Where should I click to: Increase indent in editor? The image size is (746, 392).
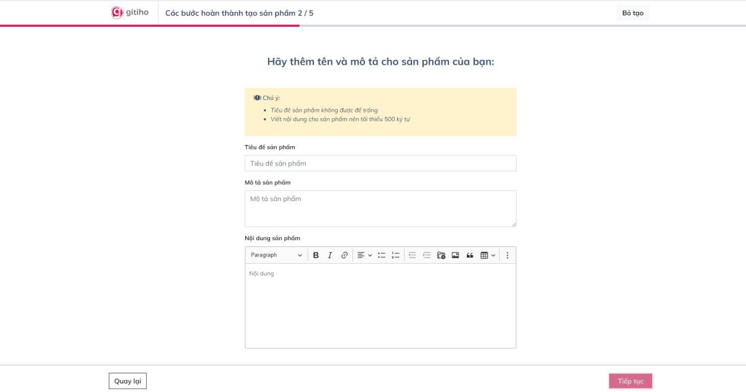426,255
